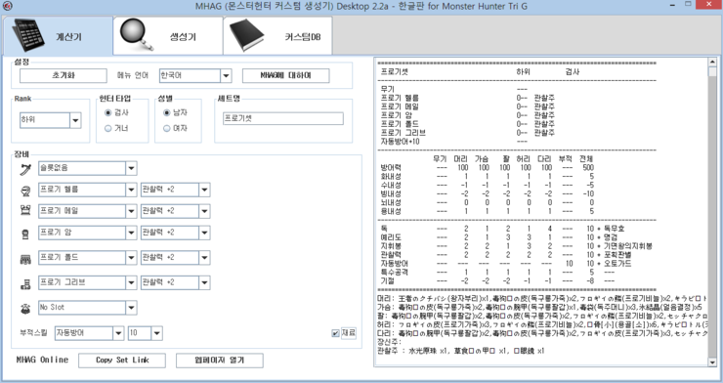Click the 포획찬별 skill text
This screenshot has width=723, height=383.
[x=617, y=255]
